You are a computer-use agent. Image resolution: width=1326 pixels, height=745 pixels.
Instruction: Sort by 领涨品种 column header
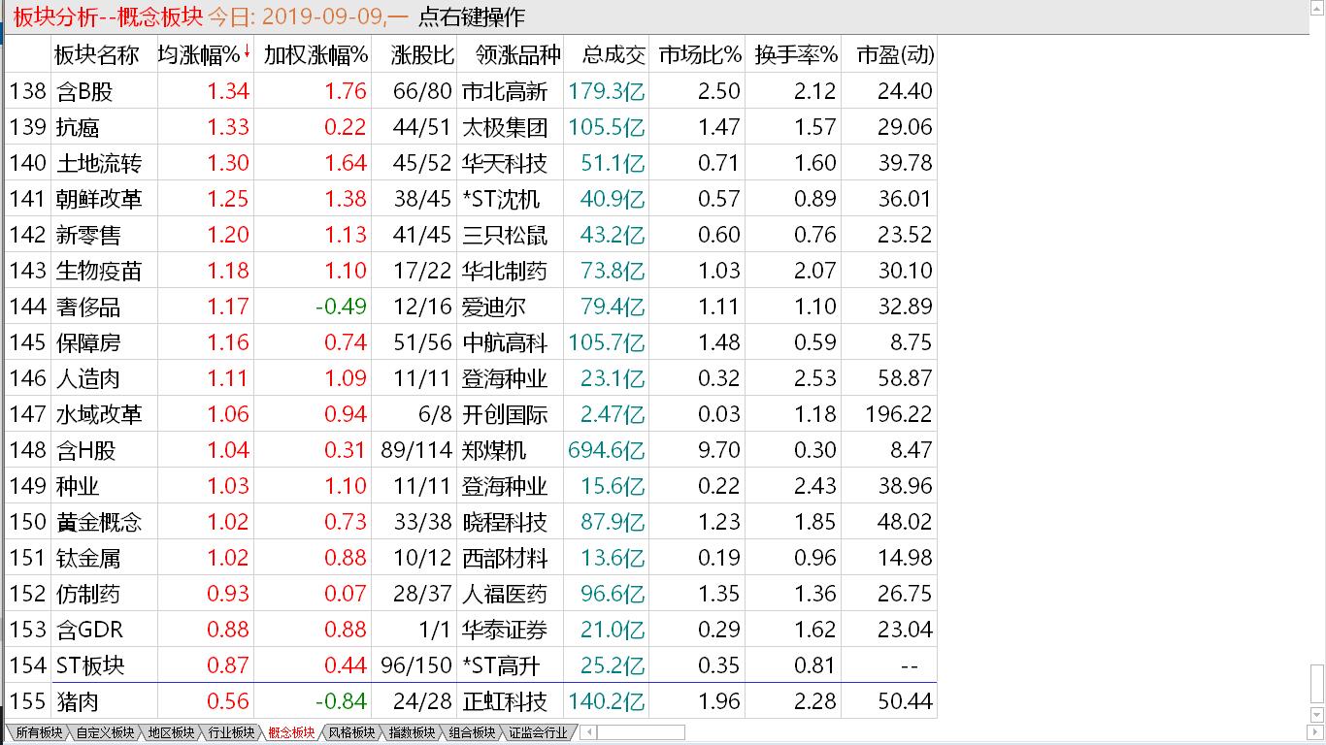point(511,55)
